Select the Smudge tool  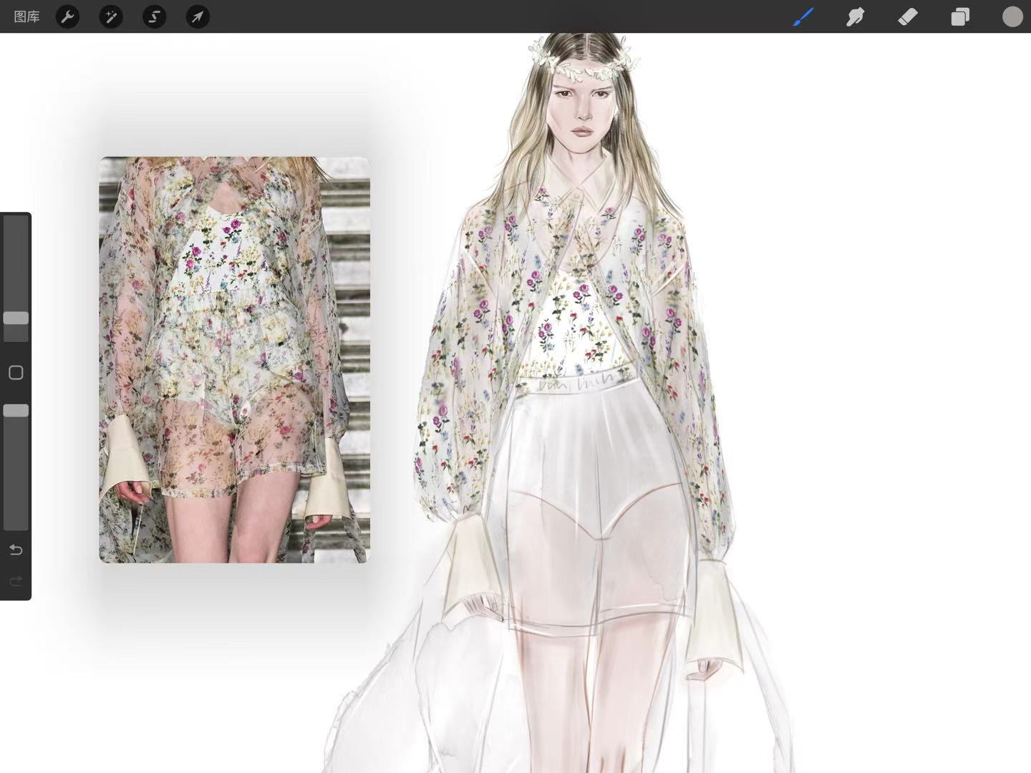[855, 16]
